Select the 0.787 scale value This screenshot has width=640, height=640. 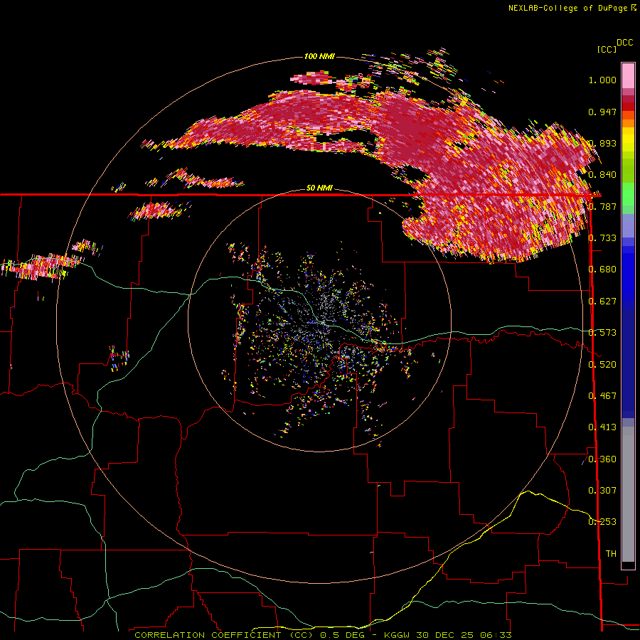[602, 206]
